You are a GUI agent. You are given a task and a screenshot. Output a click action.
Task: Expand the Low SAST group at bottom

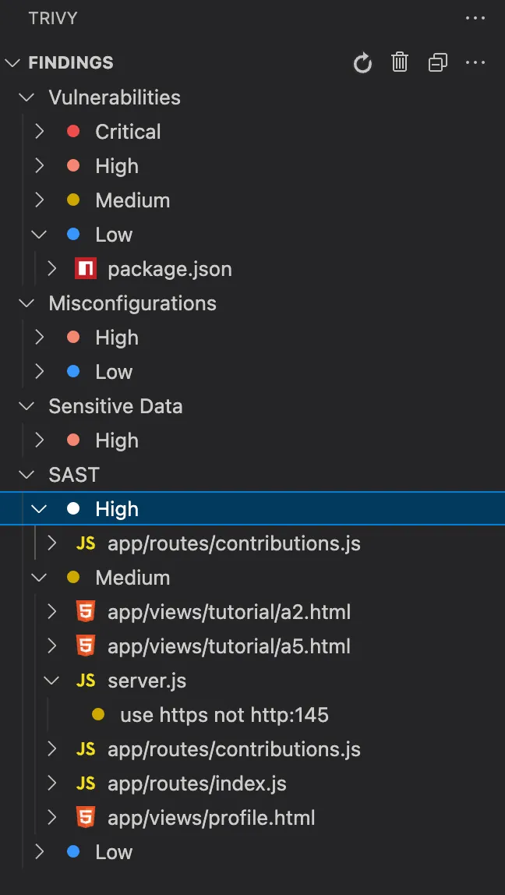click(40, 852)
